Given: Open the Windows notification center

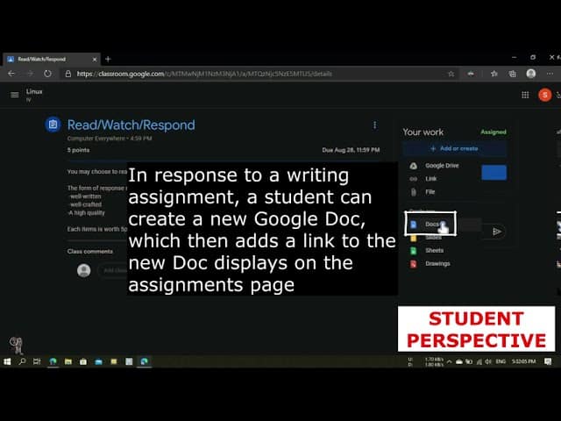Looking at the screenshot, I should [x=547, y=361].
